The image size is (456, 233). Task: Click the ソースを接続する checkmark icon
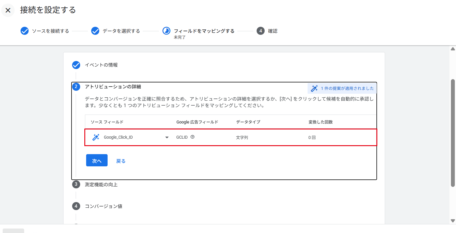pyautogui.click(x=24, y=31)
